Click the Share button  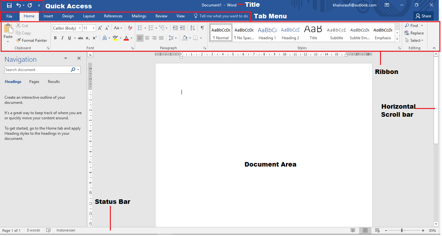[423, 16]
